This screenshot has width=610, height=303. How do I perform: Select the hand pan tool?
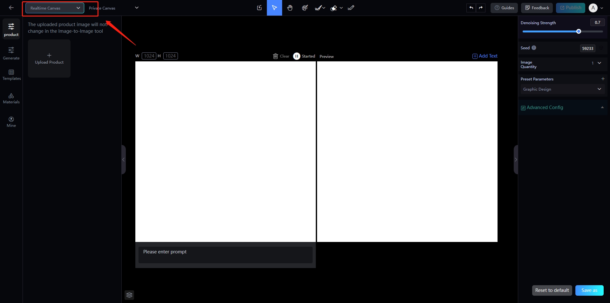[290, 8]
